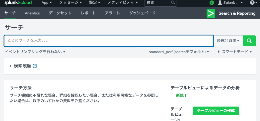
Task: Click the Splunk user avatar icon
Action: pos(220,2)
